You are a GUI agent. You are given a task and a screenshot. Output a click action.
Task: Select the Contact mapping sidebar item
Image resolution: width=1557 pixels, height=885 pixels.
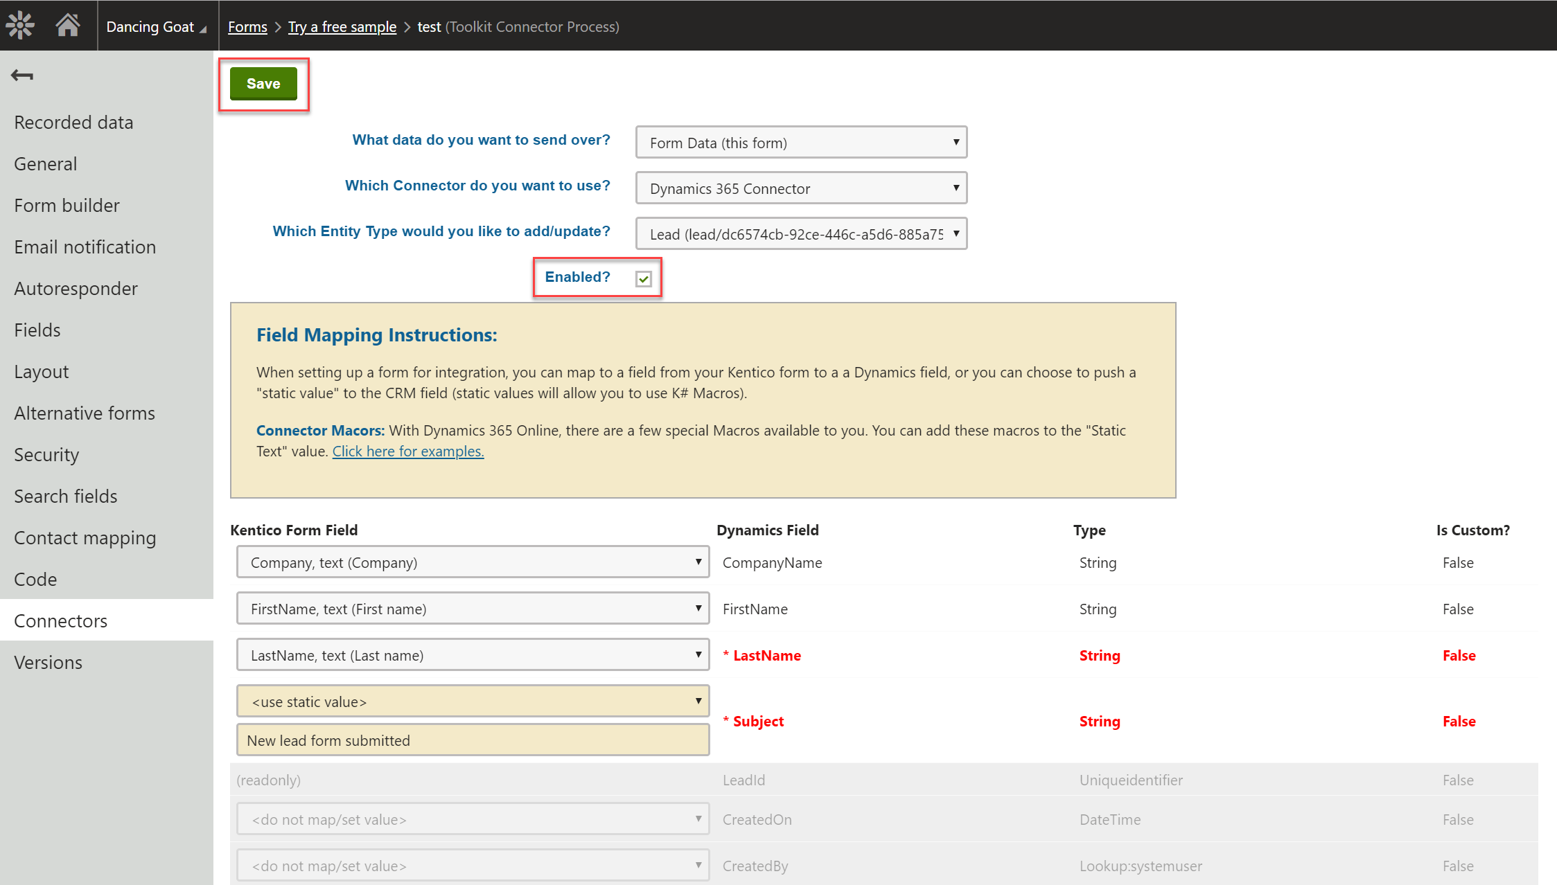pyautogui.click(x=85, y=537)
